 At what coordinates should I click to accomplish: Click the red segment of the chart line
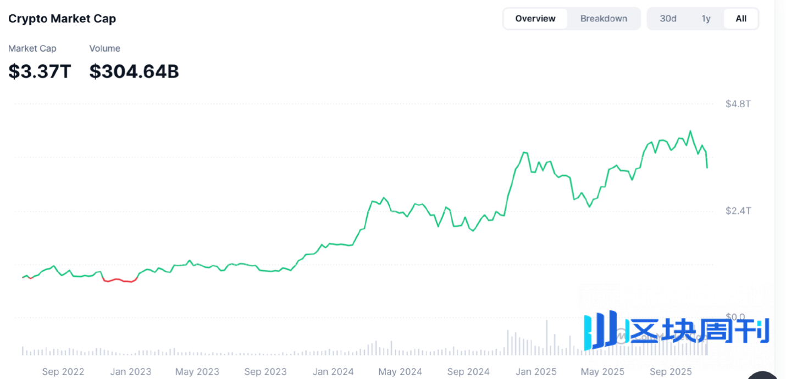pos(119,280)
